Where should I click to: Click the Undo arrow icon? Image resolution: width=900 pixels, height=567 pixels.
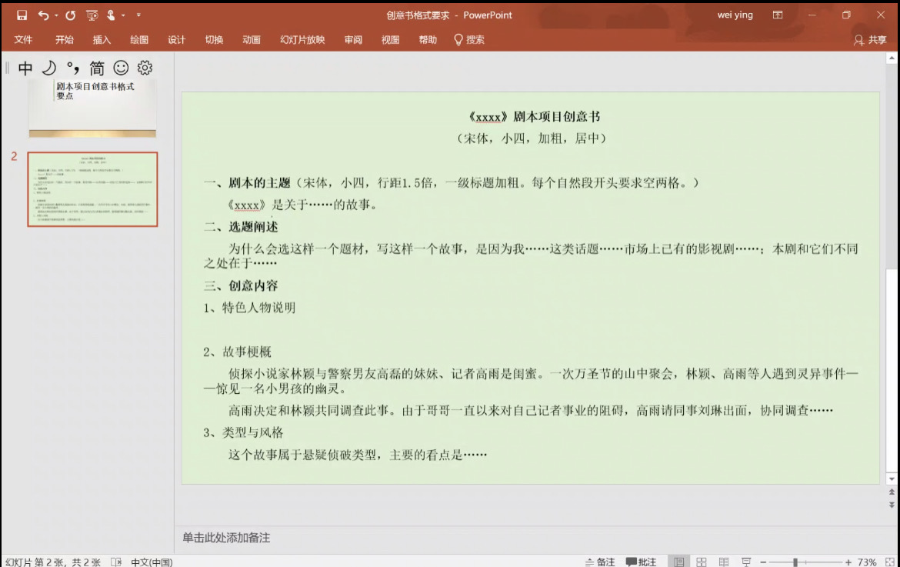[43, 15]
